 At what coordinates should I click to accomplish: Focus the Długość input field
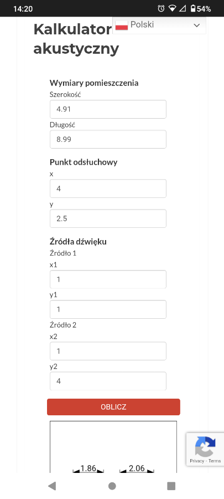coord(108,139)
